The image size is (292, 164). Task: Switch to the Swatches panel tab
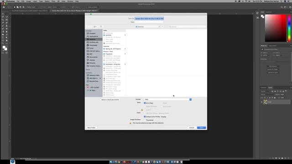click(x=269, y=12)
